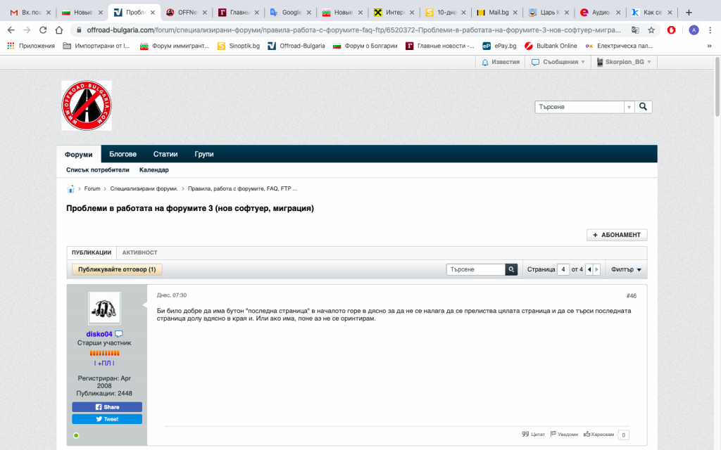Select the Блогове navigation tab
The image size is (721, 450).
point(123,154)
